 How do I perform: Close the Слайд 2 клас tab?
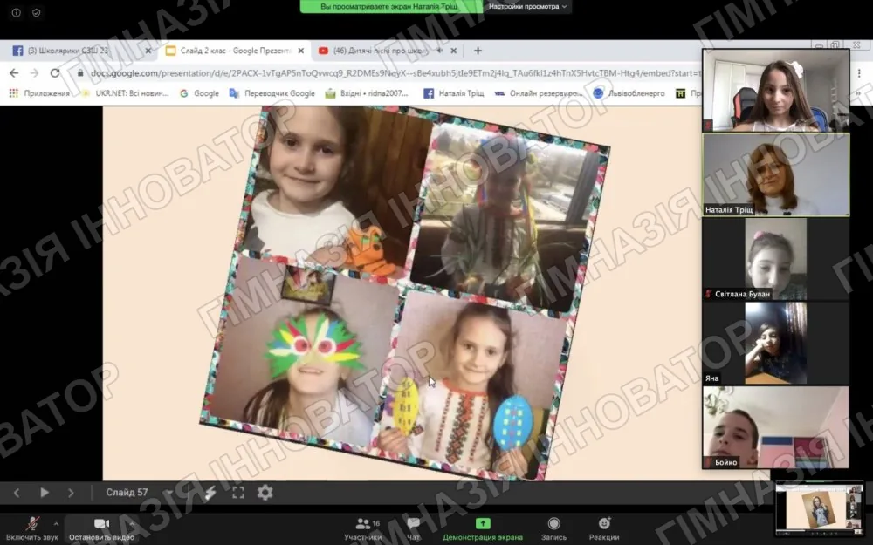[300, 51]
